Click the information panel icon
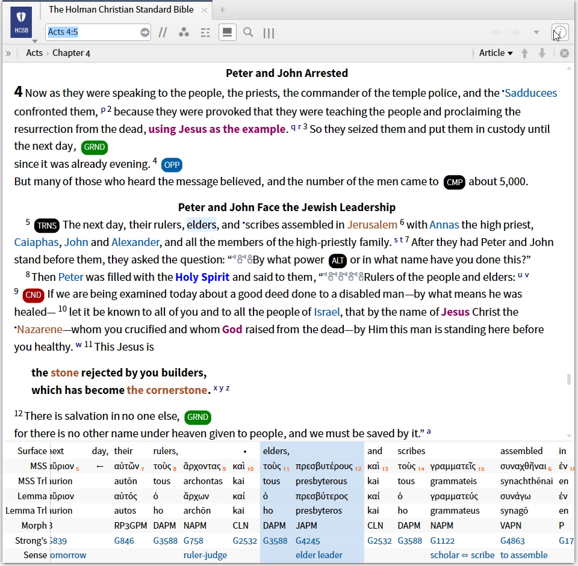The height and width of the screenshot is (566, 578). click(x=560, y=32)
